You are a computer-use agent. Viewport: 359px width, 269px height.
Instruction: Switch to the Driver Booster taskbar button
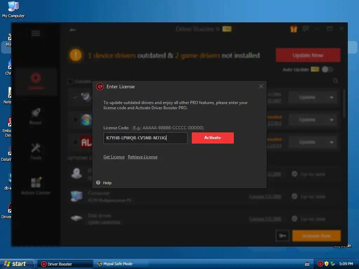(65, 264)
